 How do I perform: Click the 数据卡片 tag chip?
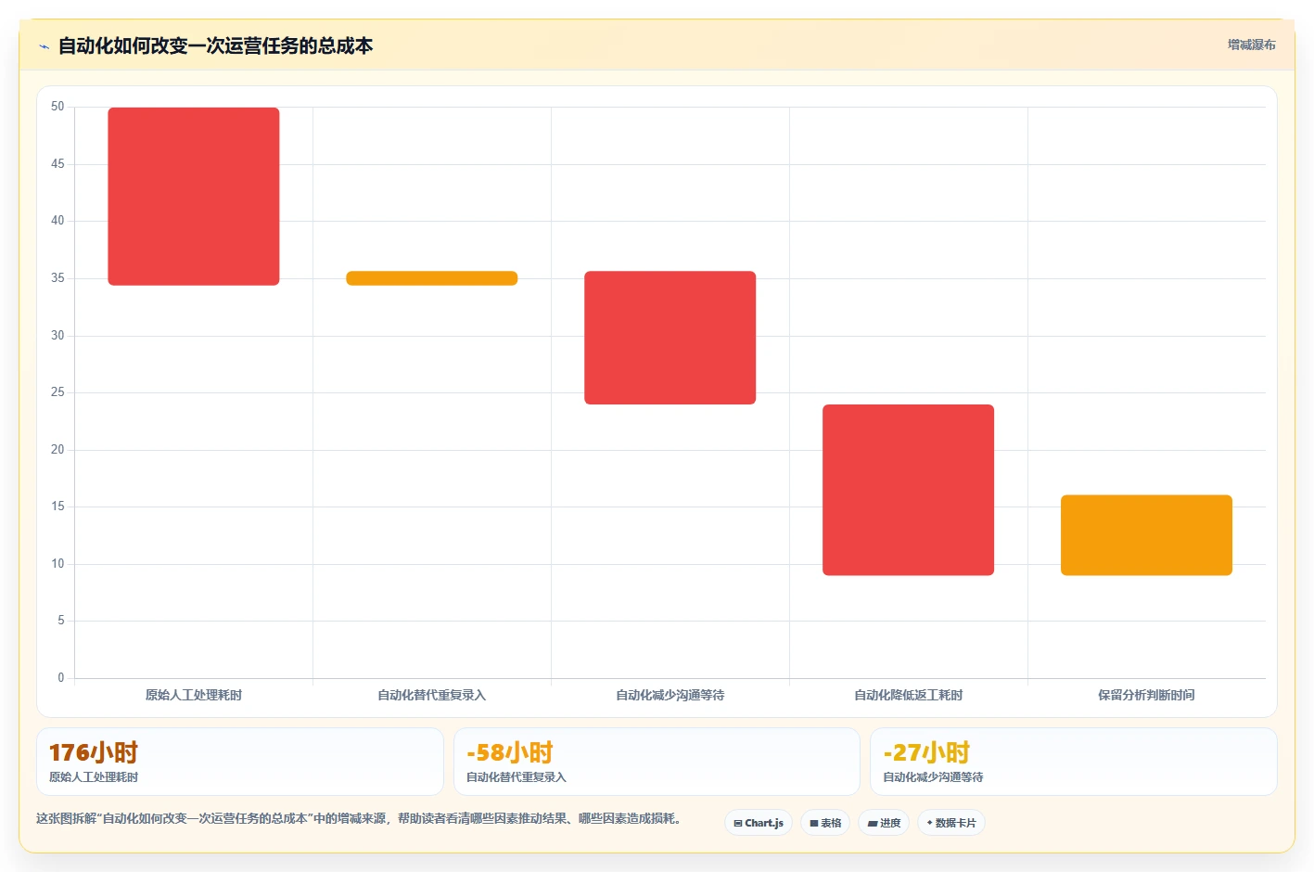pyautogui.click(x=951, y=823)
